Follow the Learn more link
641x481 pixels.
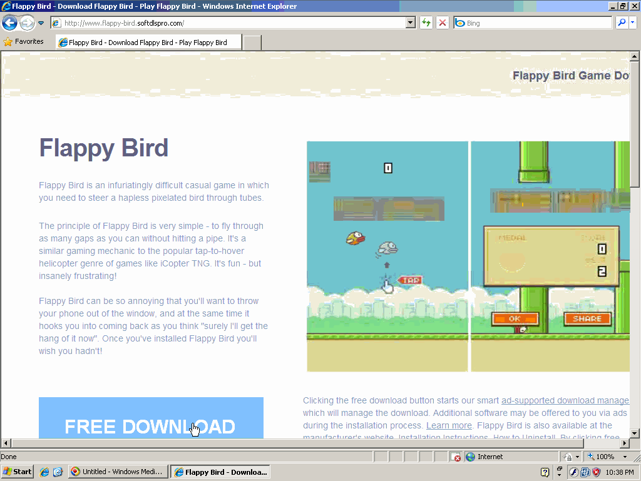coord(449,425)
